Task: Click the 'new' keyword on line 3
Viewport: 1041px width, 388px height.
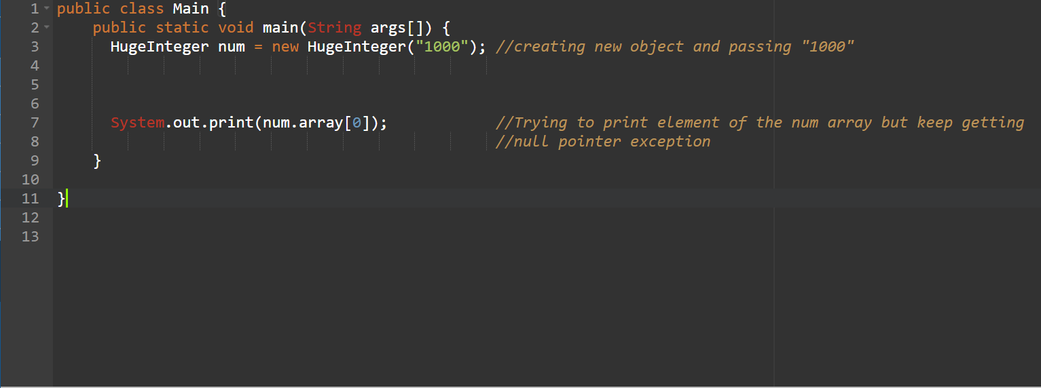Action: 285,47
